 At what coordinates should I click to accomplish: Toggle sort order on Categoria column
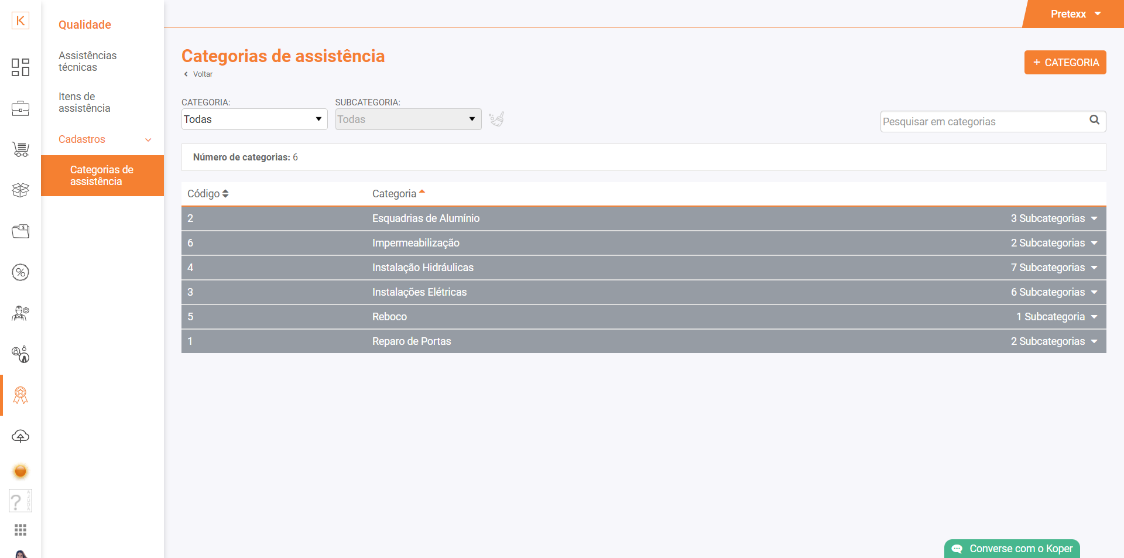(398, 194)
